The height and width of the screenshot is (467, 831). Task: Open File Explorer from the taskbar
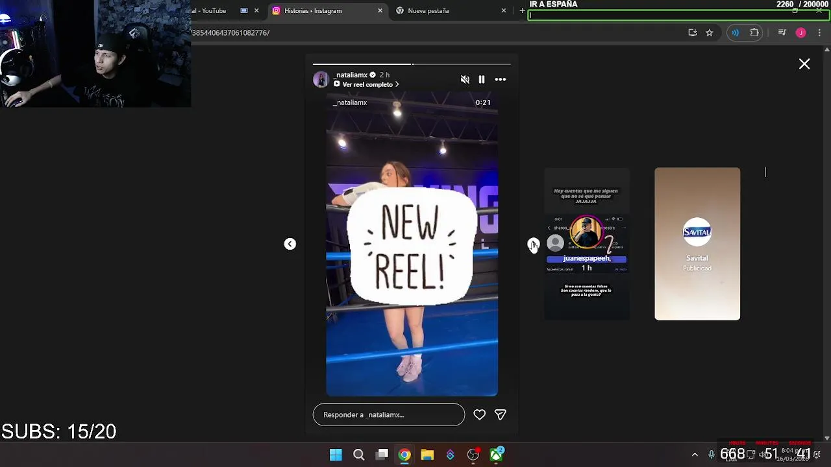427,455
